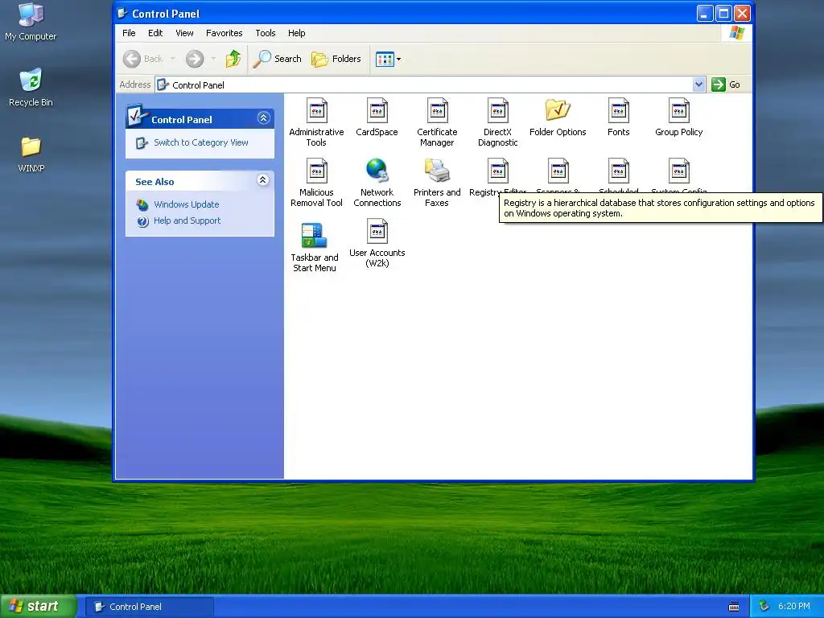Open the Tools menu
This screenshot has width=824, height=618.
tap(266, 33)
